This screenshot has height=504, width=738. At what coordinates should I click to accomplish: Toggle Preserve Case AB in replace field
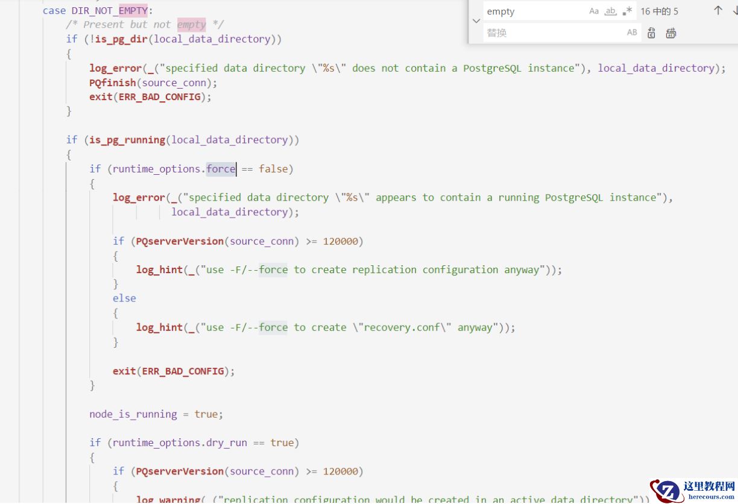[632, 33]
